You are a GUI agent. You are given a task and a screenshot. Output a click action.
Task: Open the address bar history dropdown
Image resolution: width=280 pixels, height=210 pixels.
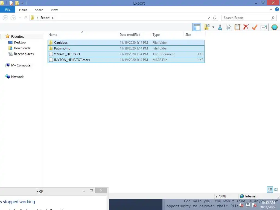click(x=209, y=18)
